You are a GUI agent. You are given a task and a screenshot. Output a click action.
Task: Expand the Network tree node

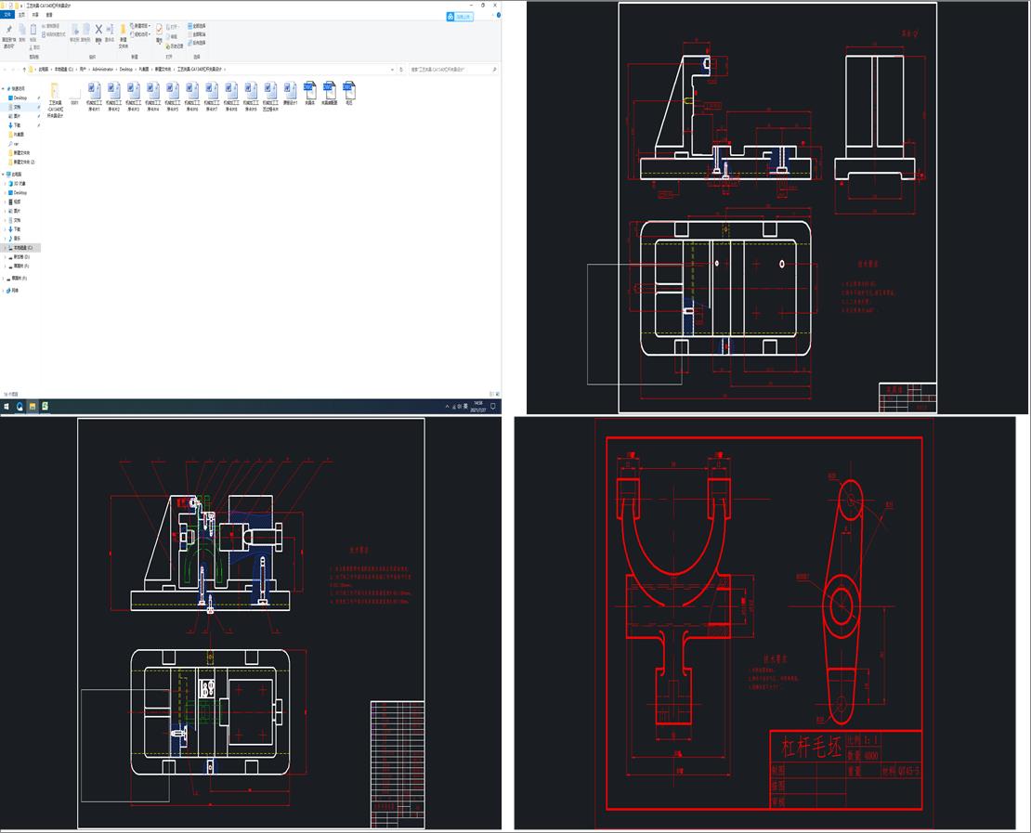click(x=4, y=290)
